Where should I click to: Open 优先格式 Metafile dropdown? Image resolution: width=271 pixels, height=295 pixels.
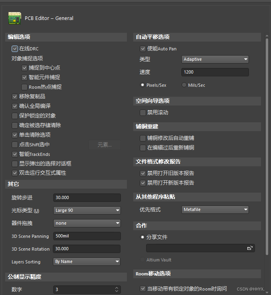click(215, 209)
